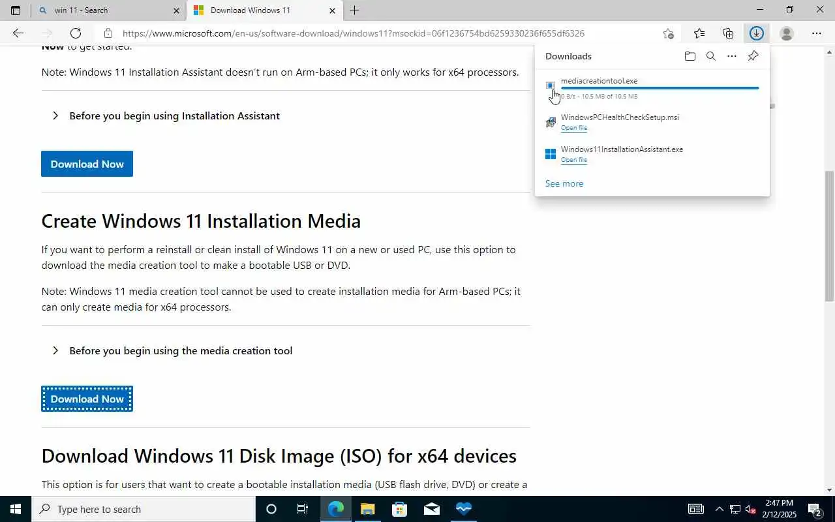835x522 pixels.
Task: Download Now for Installation Assistant
Action: 87,164
